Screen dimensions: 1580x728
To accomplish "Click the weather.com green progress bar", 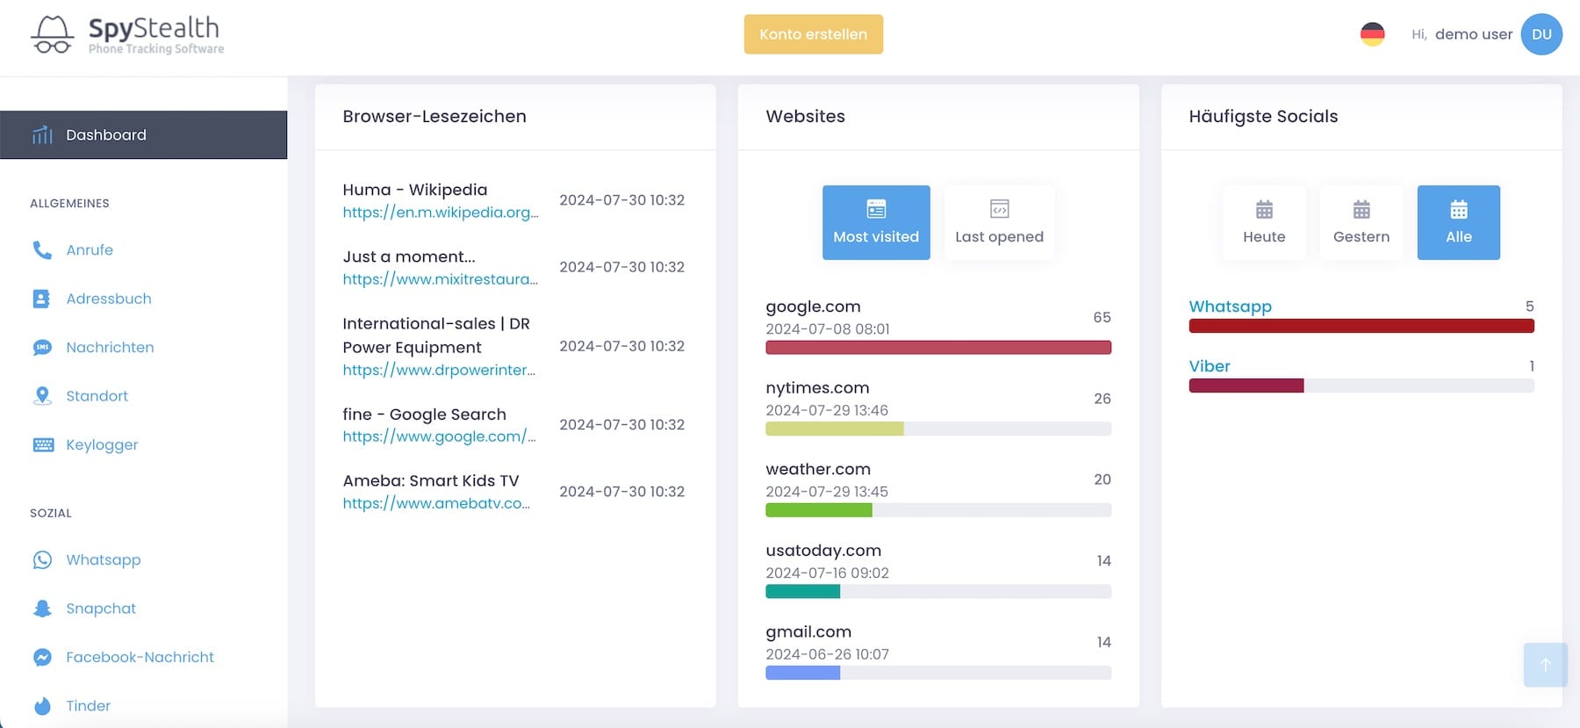I will coord(819,510).
